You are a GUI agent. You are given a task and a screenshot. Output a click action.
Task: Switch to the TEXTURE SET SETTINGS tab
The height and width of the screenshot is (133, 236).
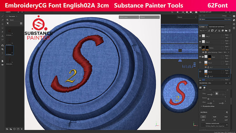pyautogui.click(x=216, y=27)
